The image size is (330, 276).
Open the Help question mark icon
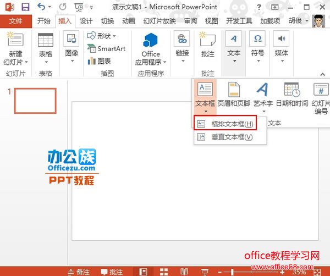[x=259, y=7]
